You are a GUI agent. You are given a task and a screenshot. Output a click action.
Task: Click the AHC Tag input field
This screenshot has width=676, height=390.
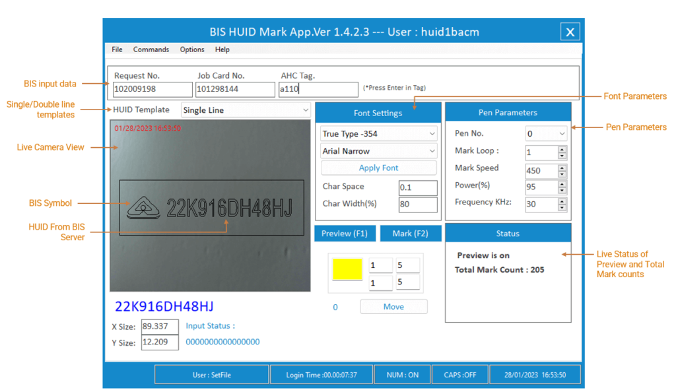click(x=318, y=89)
